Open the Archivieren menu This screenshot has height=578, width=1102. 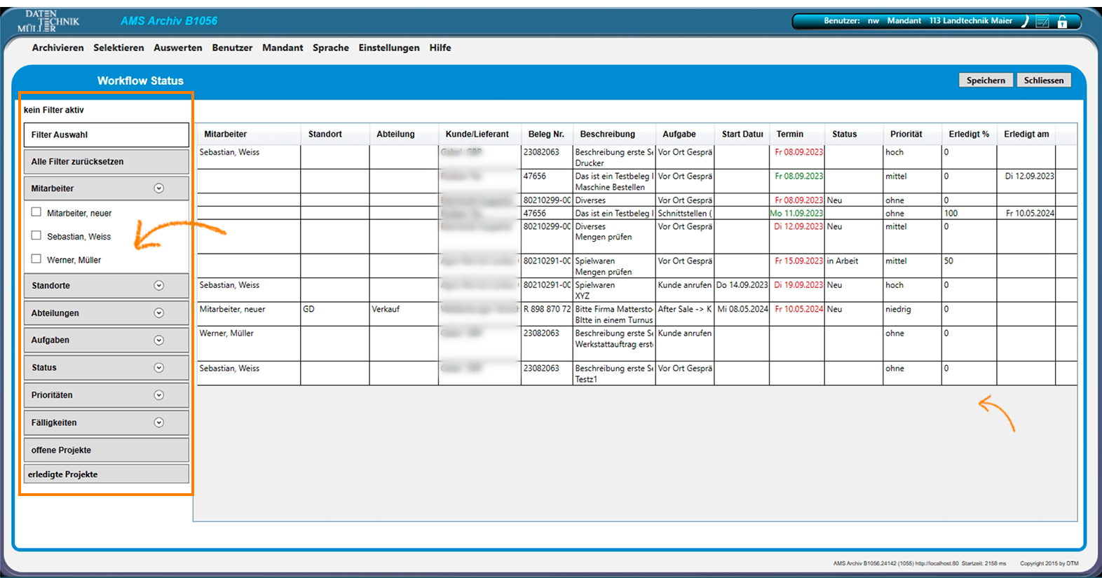click(x=57, y=48)
